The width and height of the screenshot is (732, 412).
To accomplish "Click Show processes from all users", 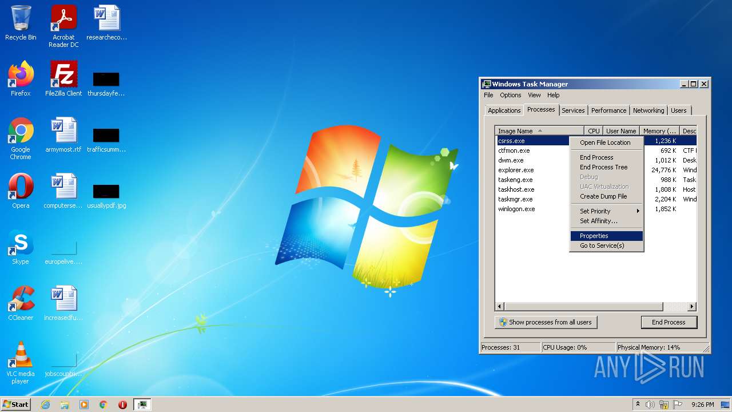I will click(x=546, y=322).
